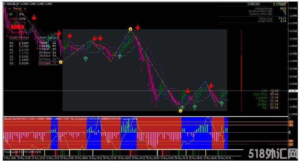
Task: Click the '50 Days 81' range row
Action: click(48, 59)
